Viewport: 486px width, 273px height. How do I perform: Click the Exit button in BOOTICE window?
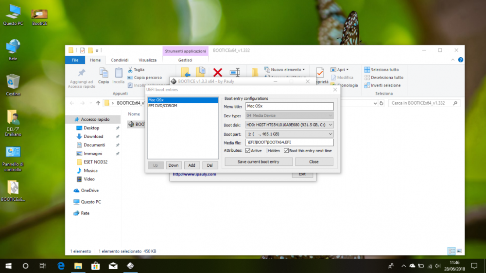(302, 175)
